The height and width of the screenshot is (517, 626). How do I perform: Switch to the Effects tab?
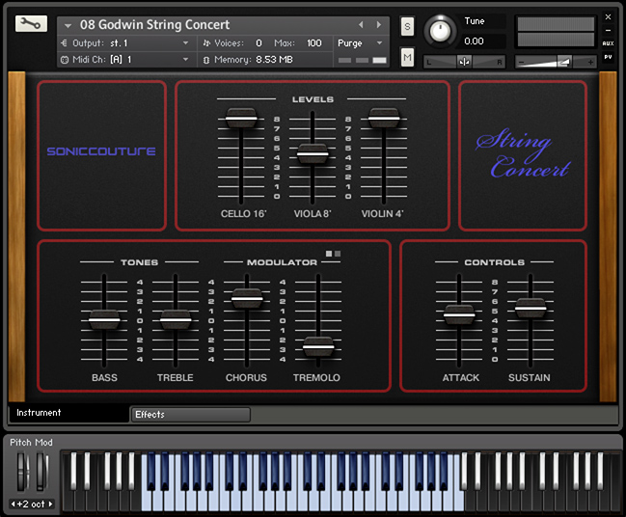click(191, 415)
